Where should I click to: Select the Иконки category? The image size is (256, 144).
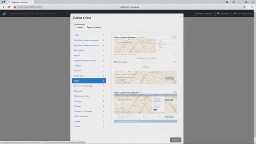coord(89,71)
